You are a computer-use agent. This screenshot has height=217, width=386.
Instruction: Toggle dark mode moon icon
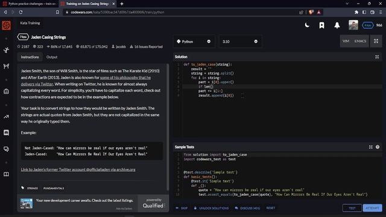pyautogui.click(x=307, y=25)
